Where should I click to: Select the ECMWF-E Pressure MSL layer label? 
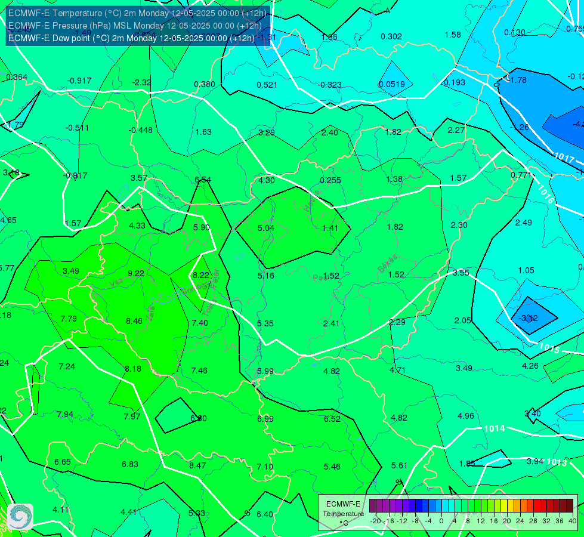coord(135,26)
